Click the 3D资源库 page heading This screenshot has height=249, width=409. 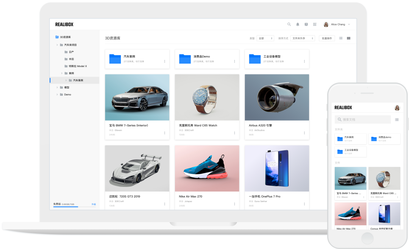click(x=113, y=38)
